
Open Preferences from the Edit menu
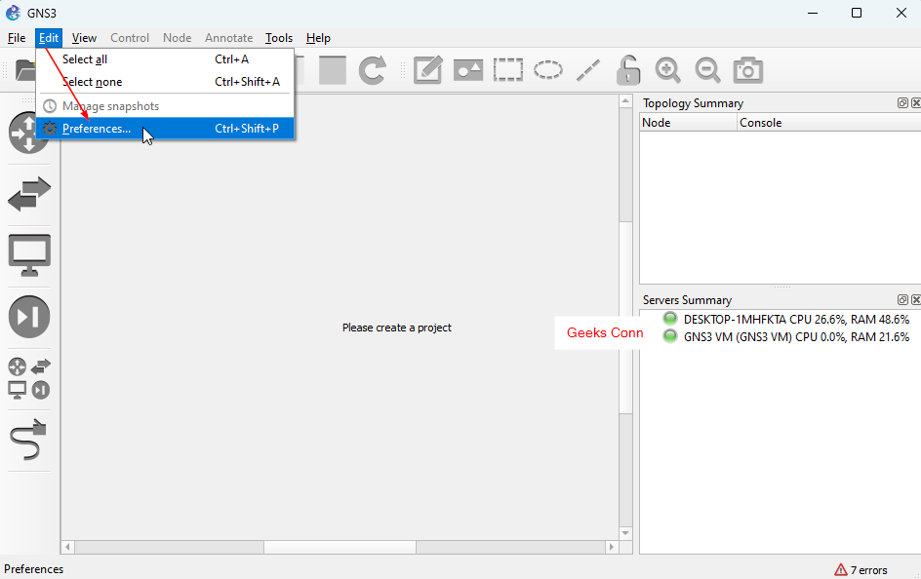click(x=97, y=129)
